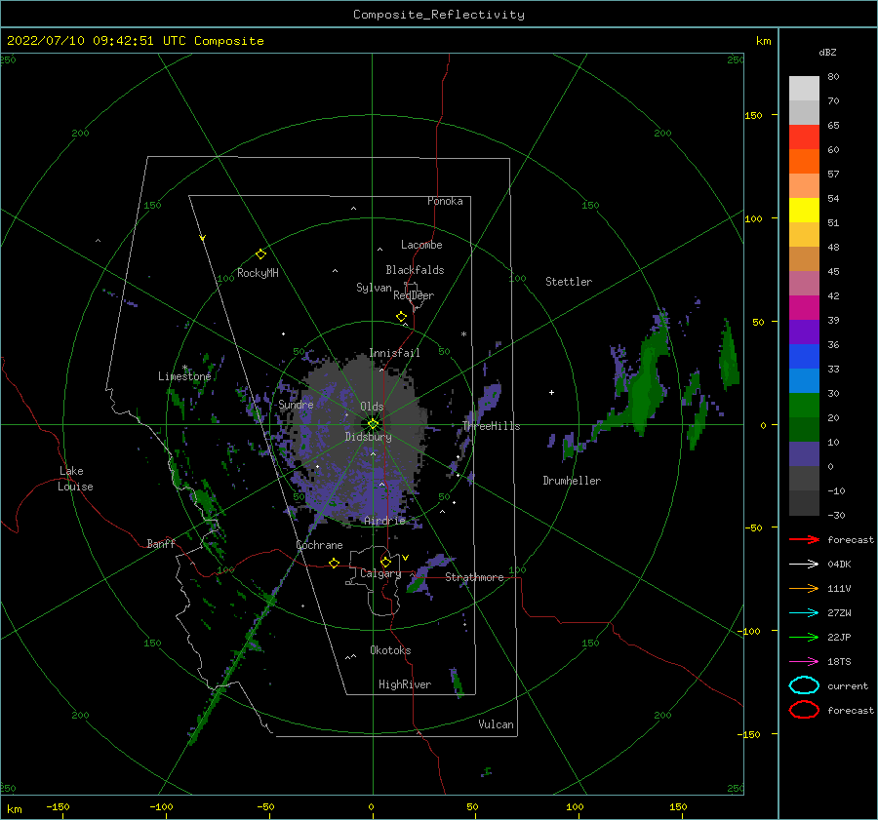The width and height of the screenshot is (878, 820).
Task: Select the red 60-65 dBZ color swatch
Action: [804, 137]
